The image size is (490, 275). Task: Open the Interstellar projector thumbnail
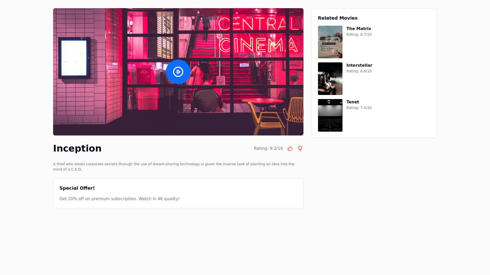click(330, 79)
